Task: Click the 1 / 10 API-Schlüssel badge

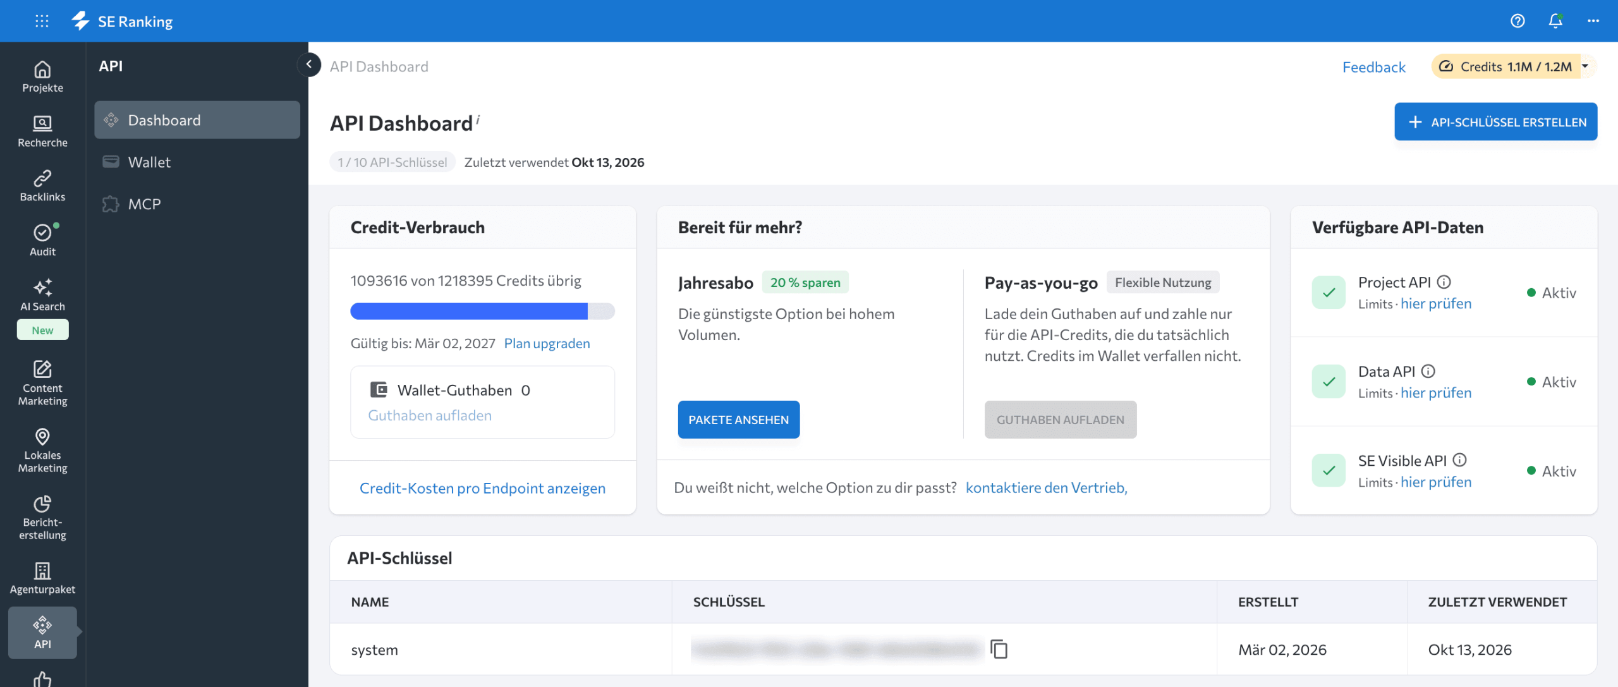Action: click(x=392, y=162)
